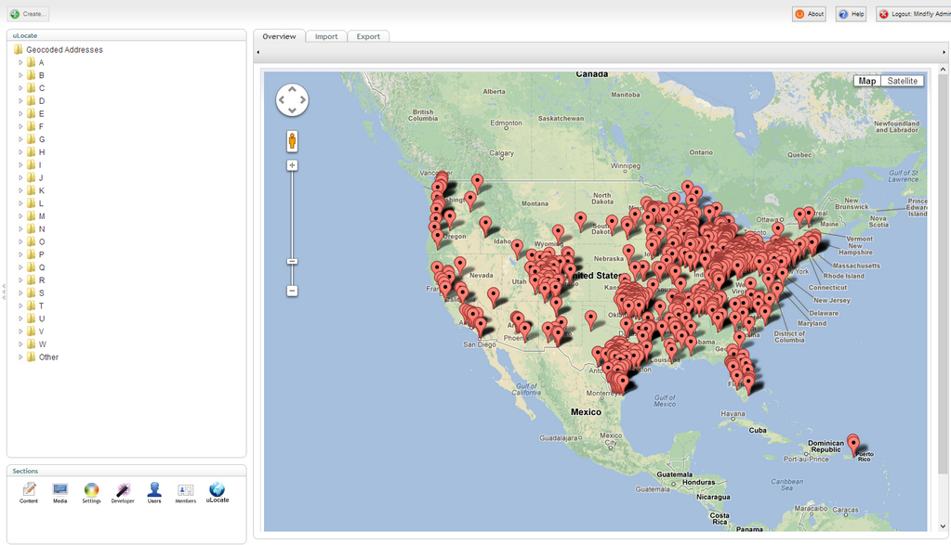Expand the L folder tree arrow

(x=20, y=203)
